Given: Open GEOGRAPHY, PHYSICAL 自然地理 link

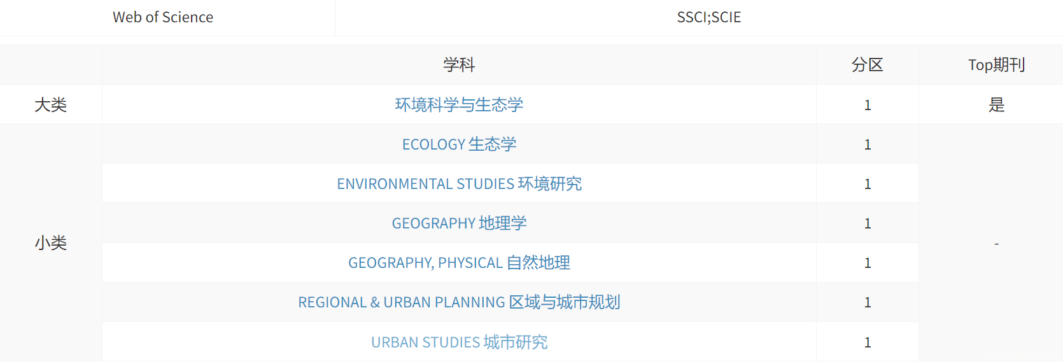Looking at the screenshot, I should tap(459, 263).
